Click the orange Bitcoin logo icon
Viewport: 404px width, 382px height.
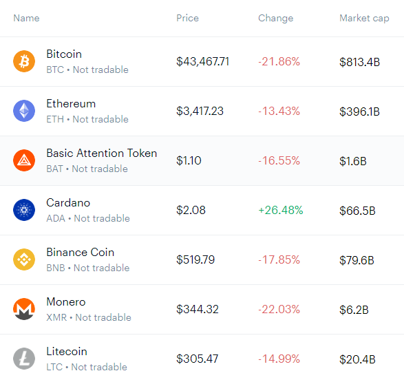[24, 61]
